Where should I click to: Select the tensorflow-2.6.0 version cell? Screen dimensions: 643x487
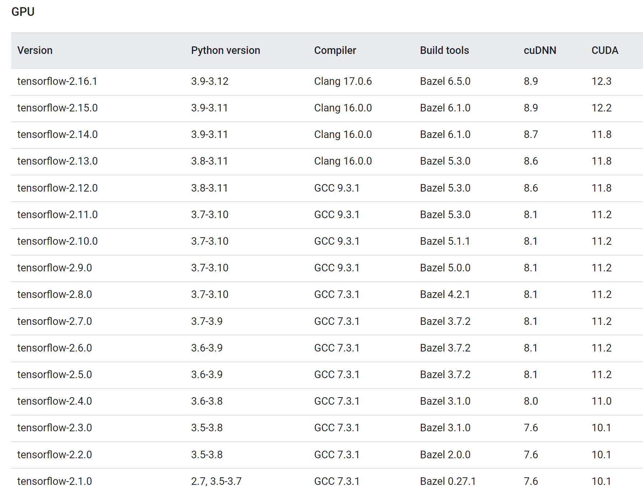[54, 348]
